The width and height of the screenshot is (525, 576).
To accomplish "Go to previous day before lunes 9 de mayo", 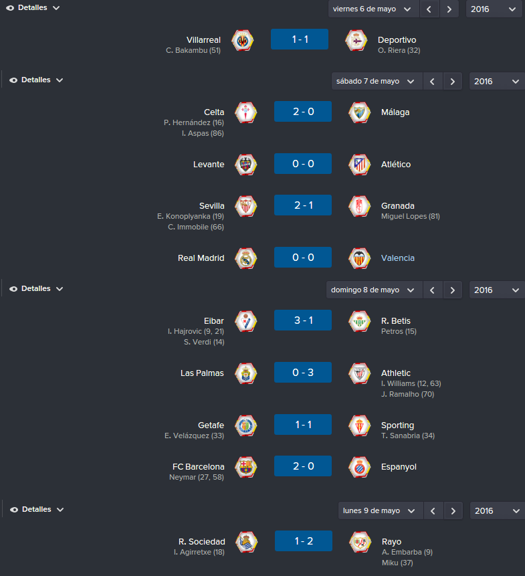I will click(433, 510).
